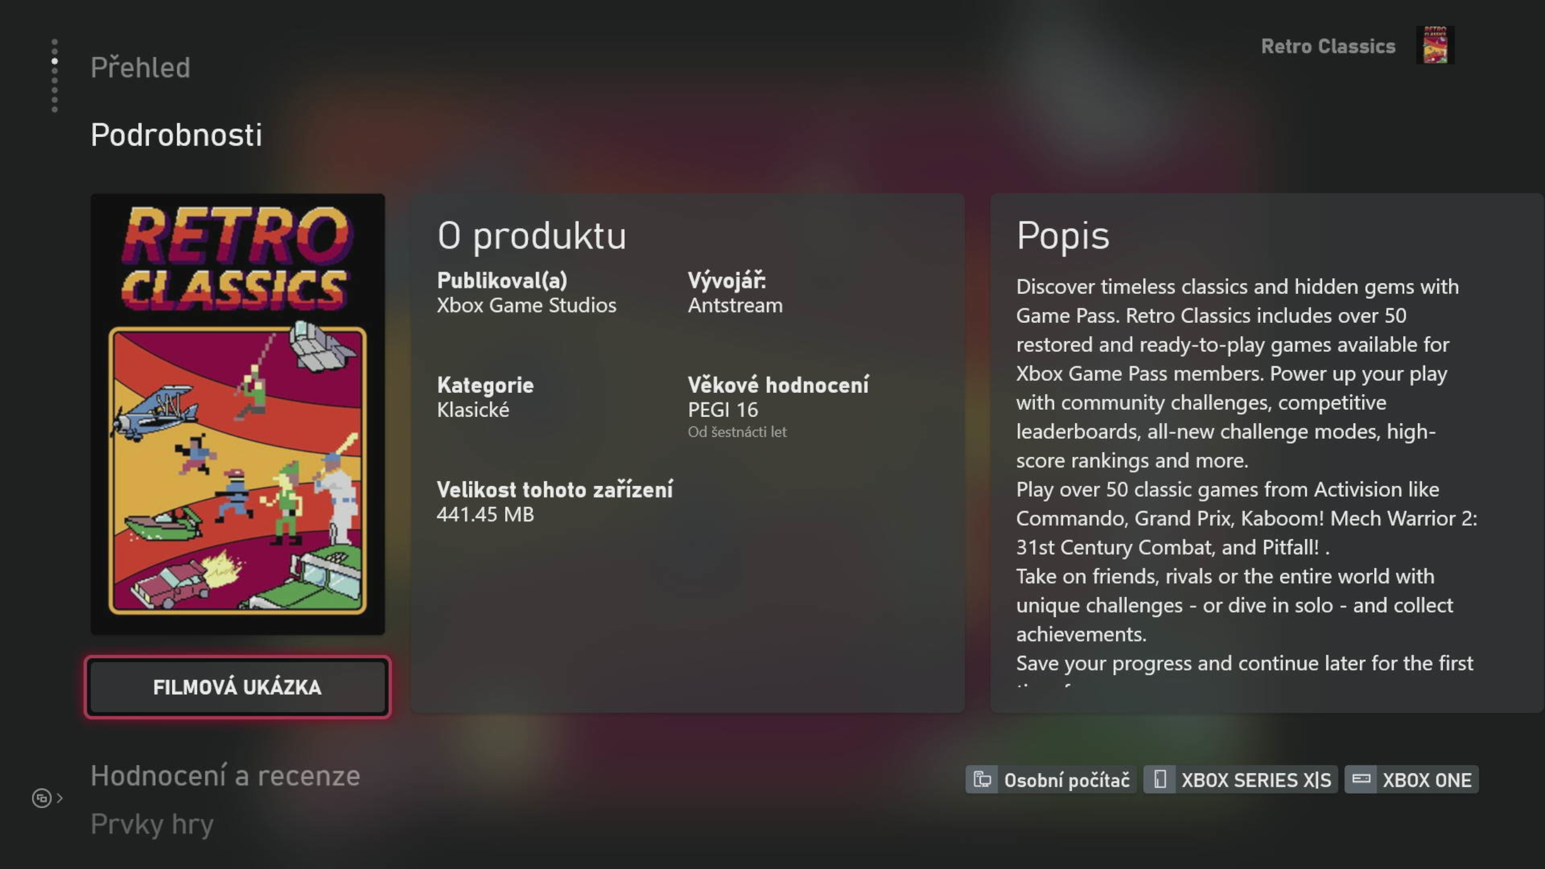Click the Osobní počítač PC icon
1545x869 pixels.
982,780
